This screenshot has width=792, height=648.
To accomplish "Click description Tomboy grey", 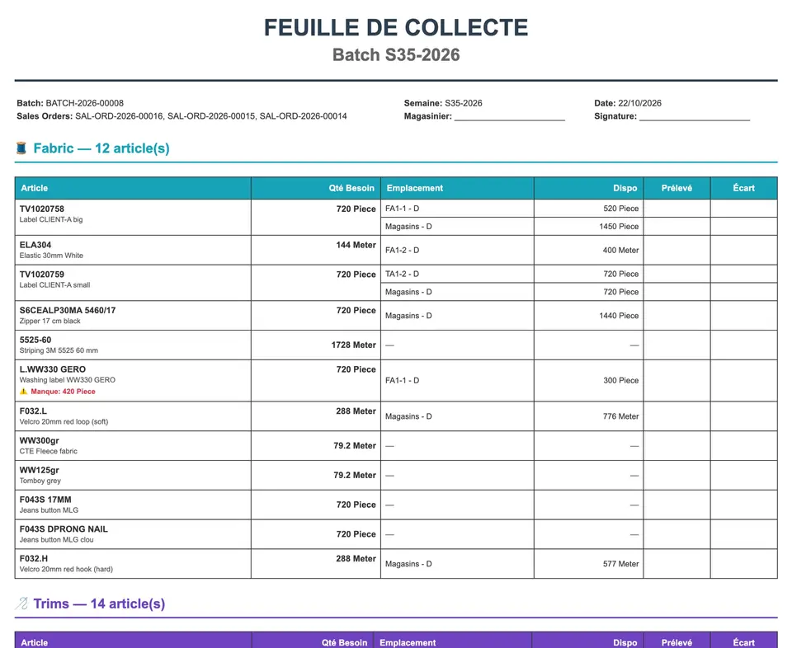I will 40,481.
